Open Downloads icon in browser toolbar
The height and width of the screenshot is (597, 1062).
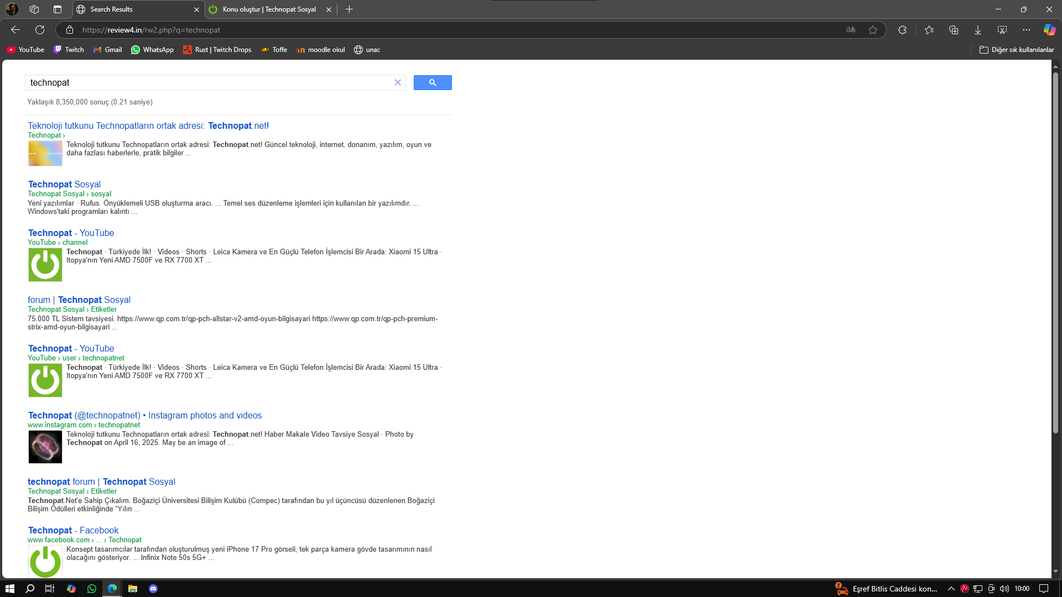click(978, 30)
